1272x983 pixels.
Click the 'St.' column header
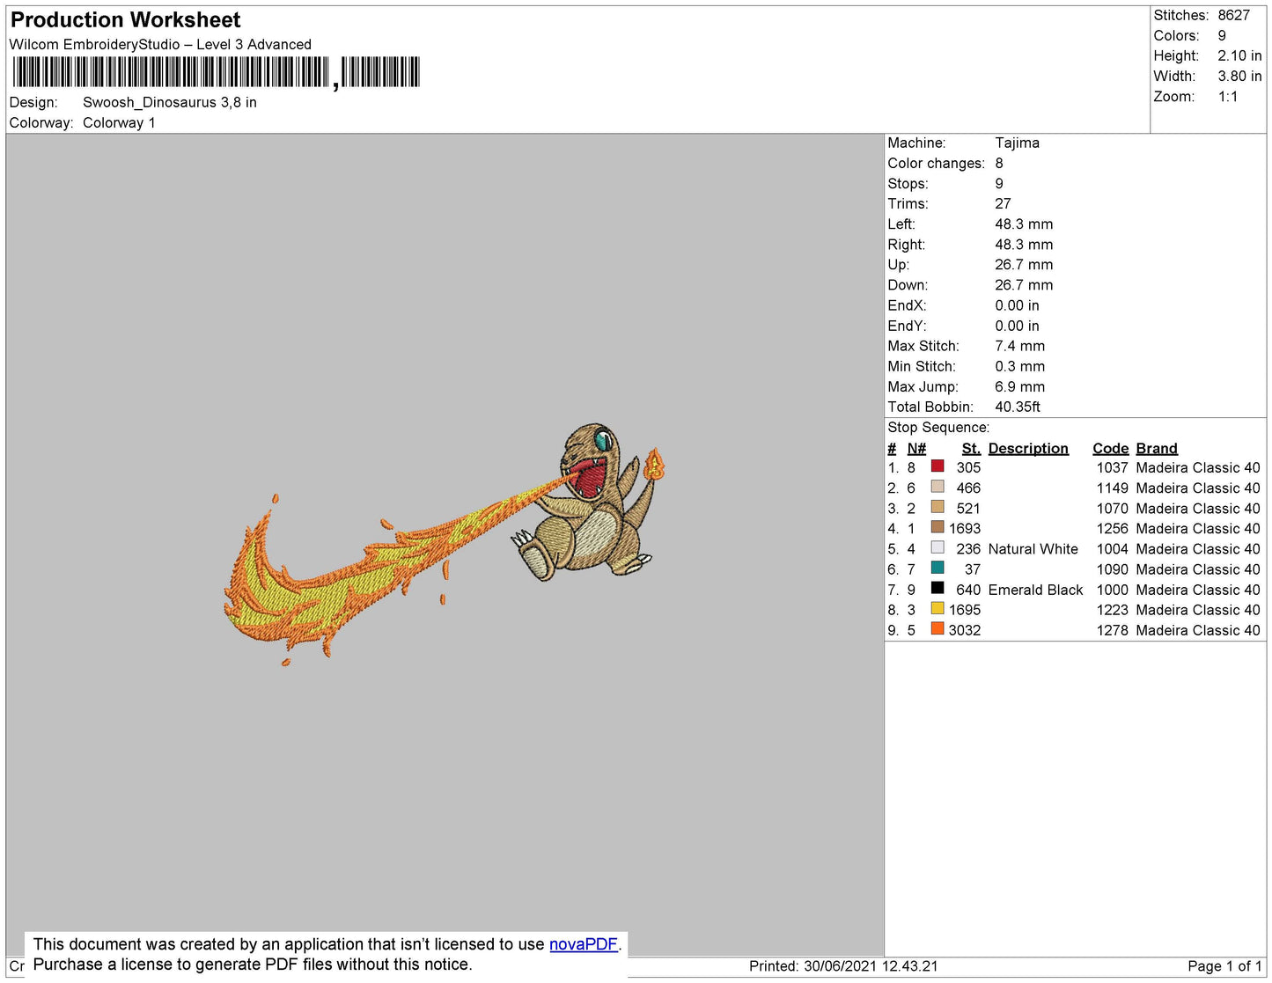(x=971, y=448)
